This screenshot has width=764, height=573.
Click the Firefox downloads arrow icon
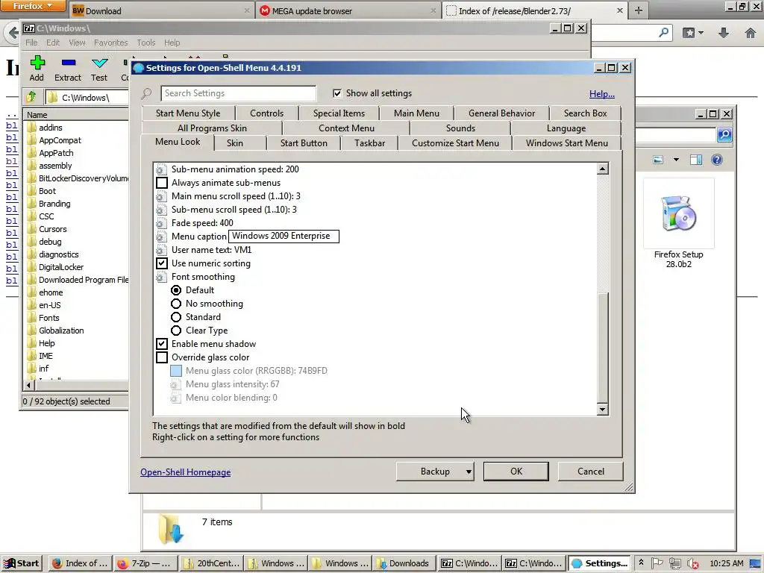pos(724,33)
